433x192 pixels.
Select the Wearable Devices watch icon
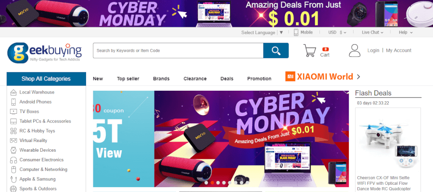coord(13,150)
